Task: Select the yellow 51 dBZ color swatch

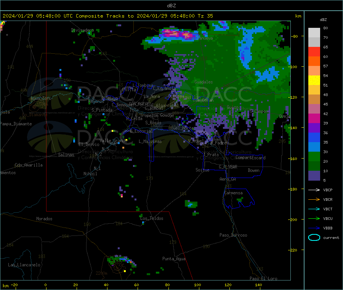Action: click(x=314, y=80)
